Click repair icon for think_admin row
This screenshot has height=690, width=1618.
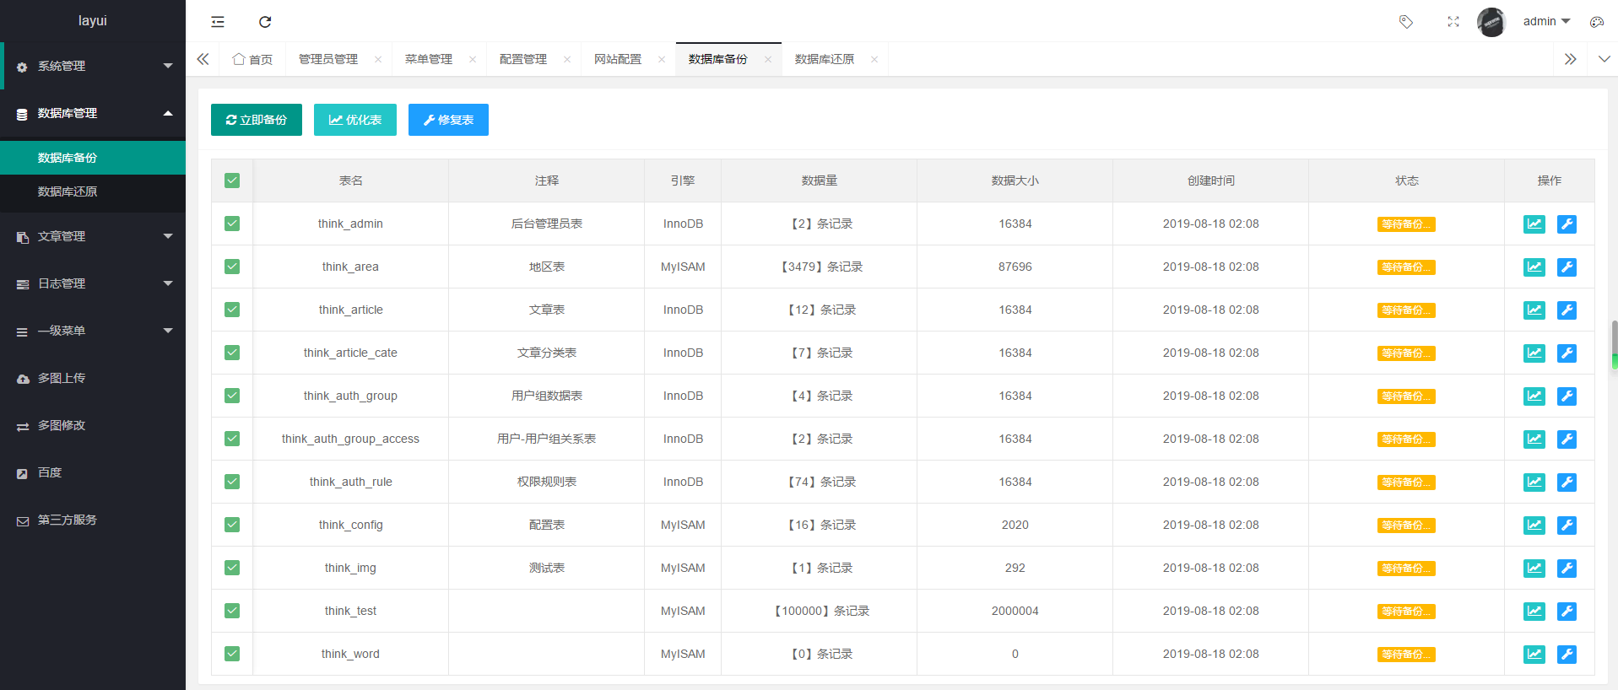tap(1567, 224)
